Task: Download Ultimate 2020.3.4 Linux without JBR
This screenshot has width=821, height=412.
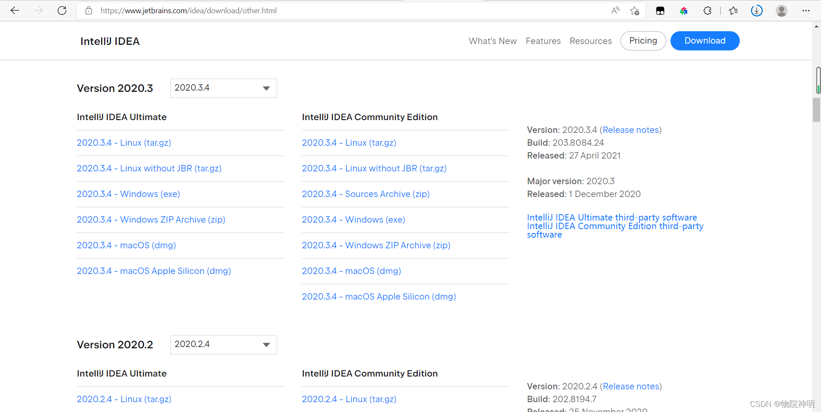Action: point(149,168)
